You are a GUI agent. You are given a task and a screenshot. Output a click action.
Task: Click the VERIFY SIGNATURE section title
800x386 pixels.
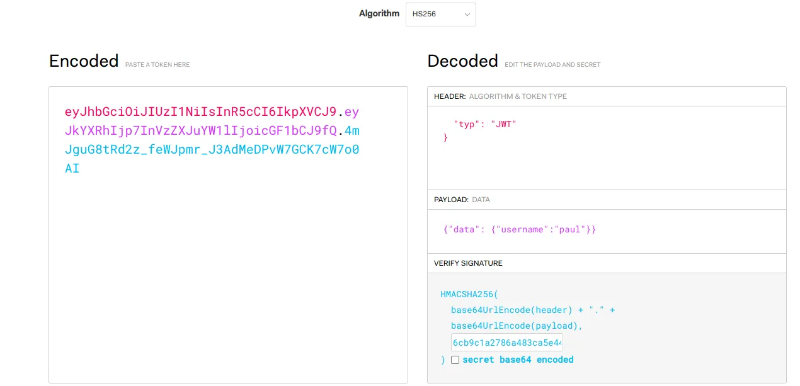[468, 263]
